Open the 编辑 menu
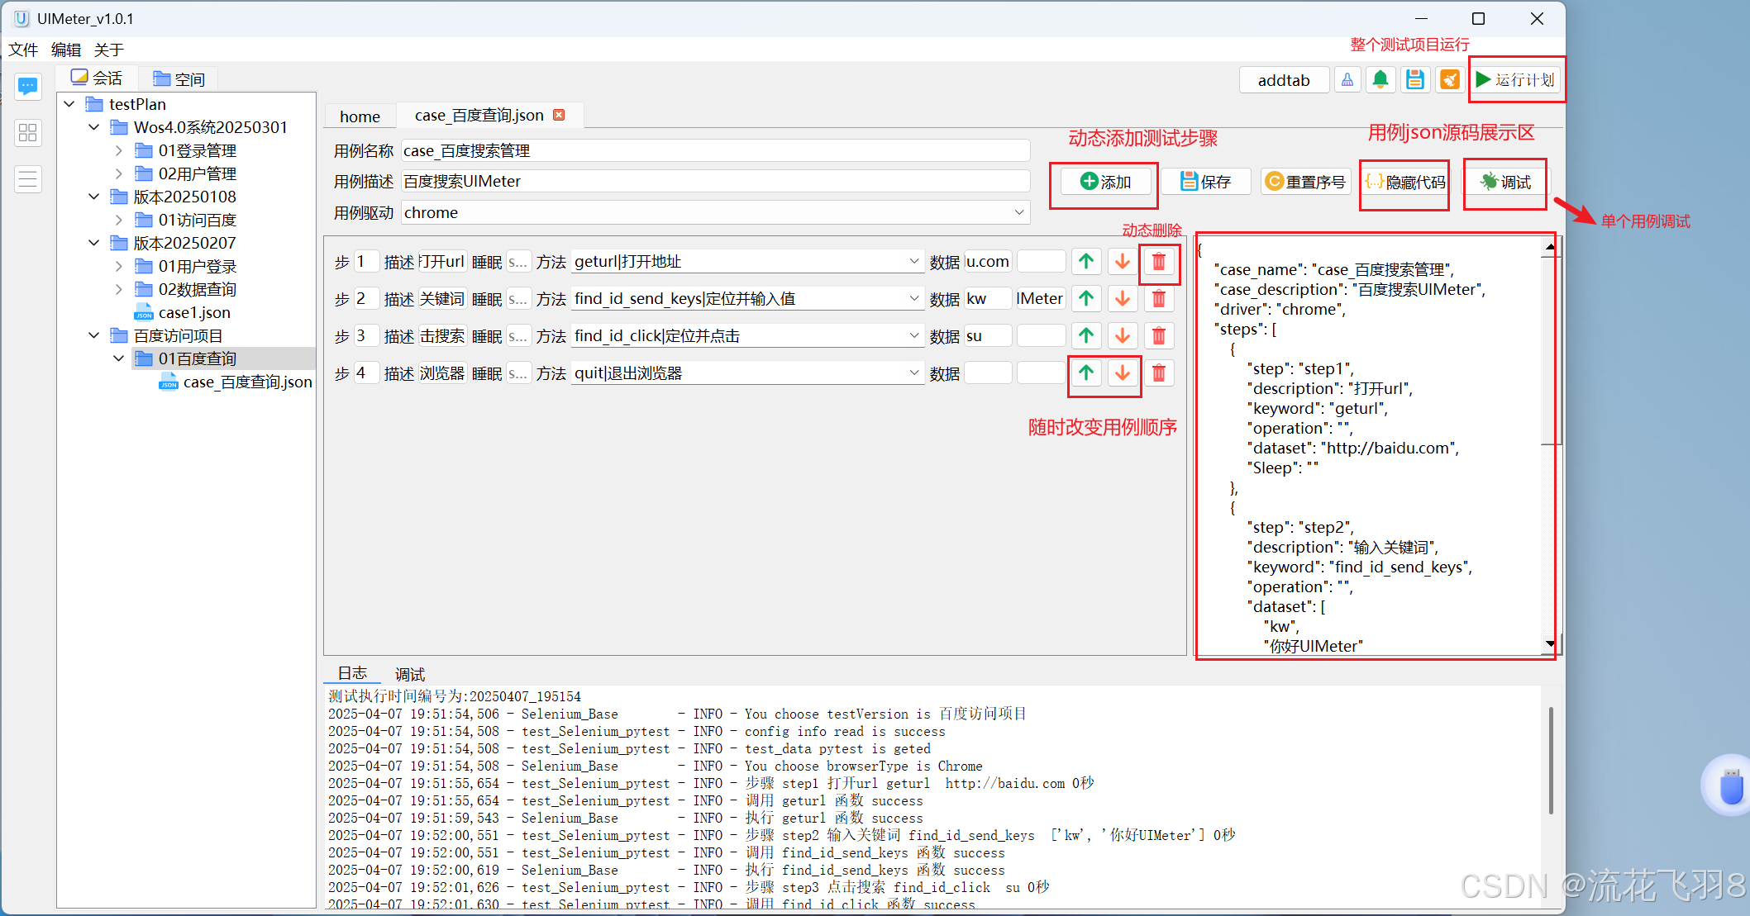This screenshot has height=916, width=1750. tap(65, 50)
